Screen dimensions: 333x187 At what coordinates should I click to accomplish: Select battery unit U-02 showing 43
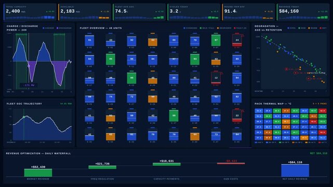click(x=111, y=40)
